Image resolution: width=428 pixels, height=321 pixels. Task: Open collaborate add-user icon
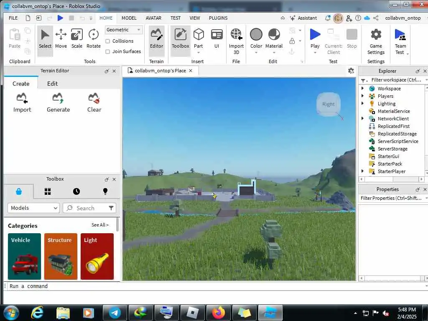click(x=349, y=18)
